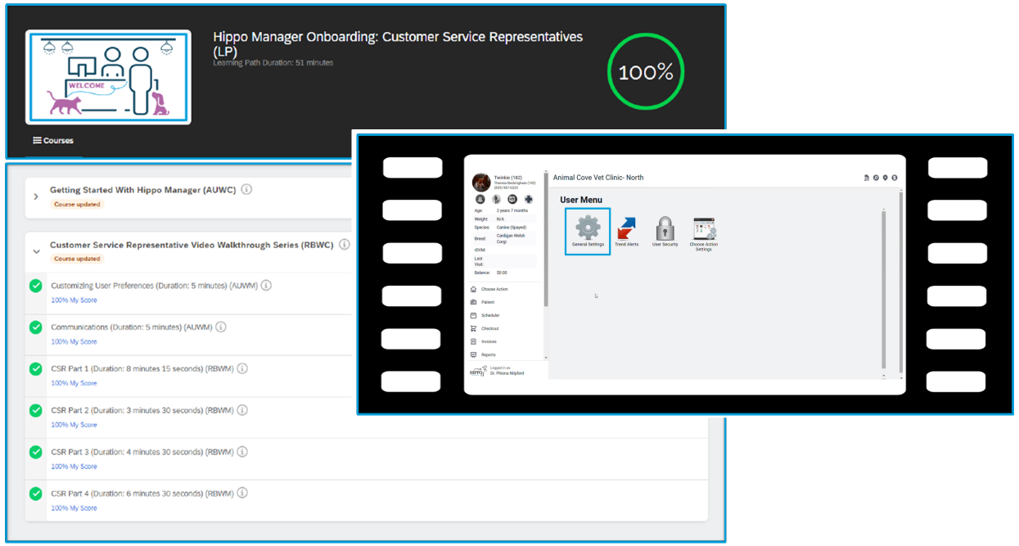Click the $0.00 balance value
Image resolution: width=1019 pixels, height=546 pixels.
502,273
